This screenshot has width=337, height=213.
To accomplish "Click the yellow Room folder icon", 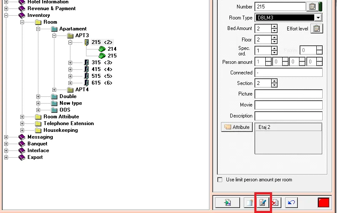I will pyautogui.click(x=38, y=22).
